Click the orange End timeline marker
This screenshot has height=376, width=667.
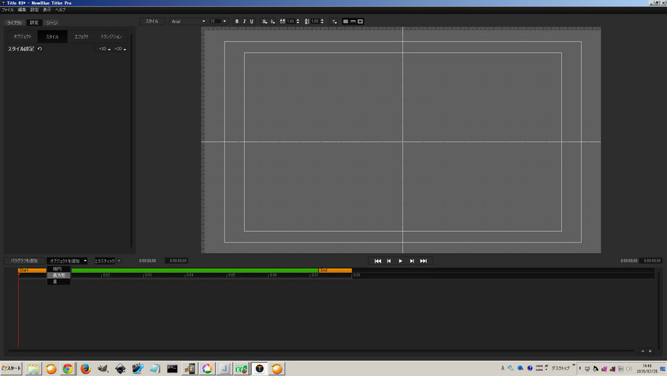coord(335,271)
